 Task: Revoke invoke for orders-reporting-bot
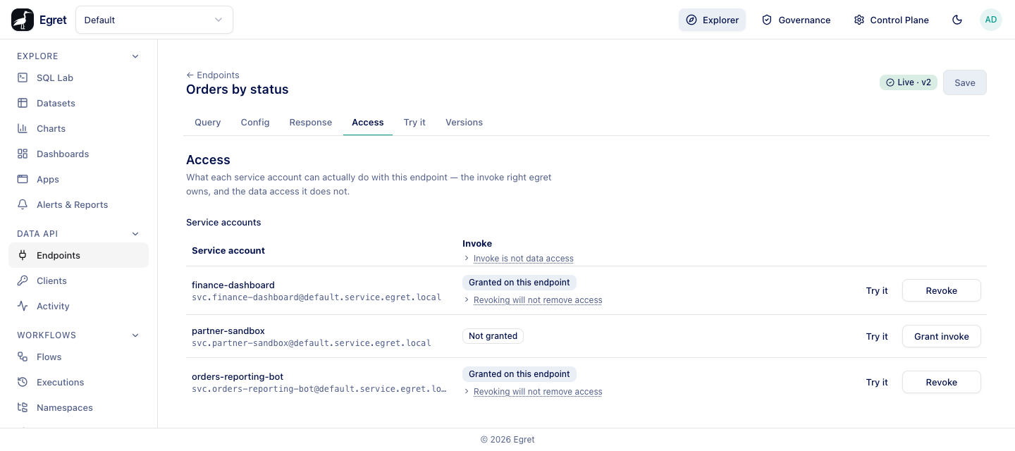[941, 382]
